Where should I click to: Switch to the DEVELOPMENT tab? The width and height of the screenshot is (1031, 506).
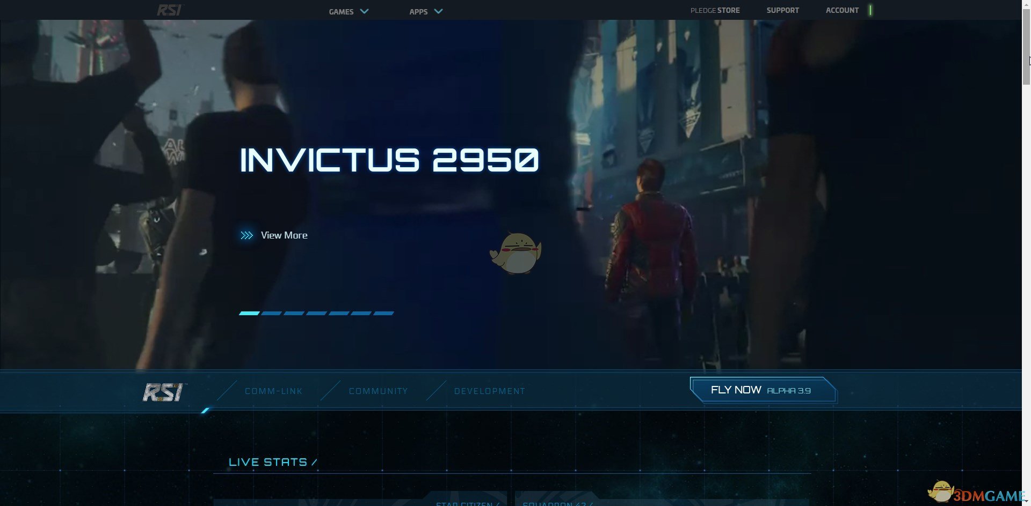(489, 391)
